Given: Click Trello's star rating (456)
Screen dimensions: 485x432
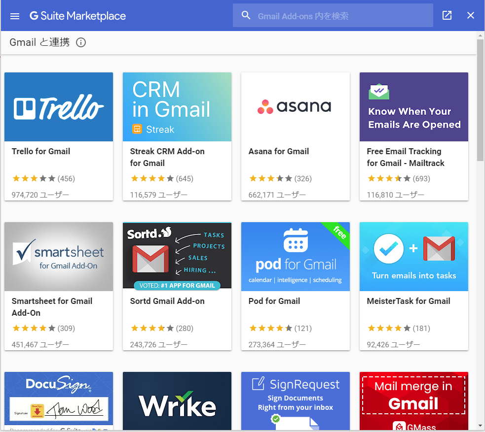Looking at the screenshot, I should pyautogui.click(x=43, y=178).
